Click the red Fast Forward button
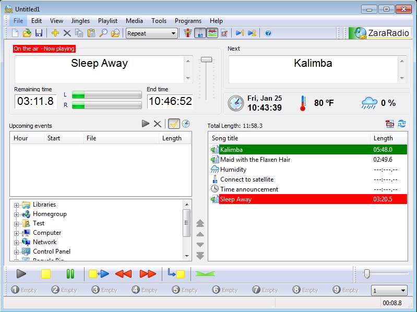417x312 pixels. click(x=148, y=274)
